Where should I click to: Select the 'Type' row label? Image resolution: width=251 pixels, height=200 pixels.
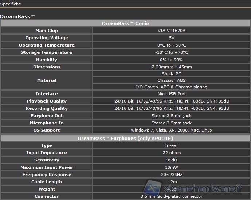pos(47,145)
